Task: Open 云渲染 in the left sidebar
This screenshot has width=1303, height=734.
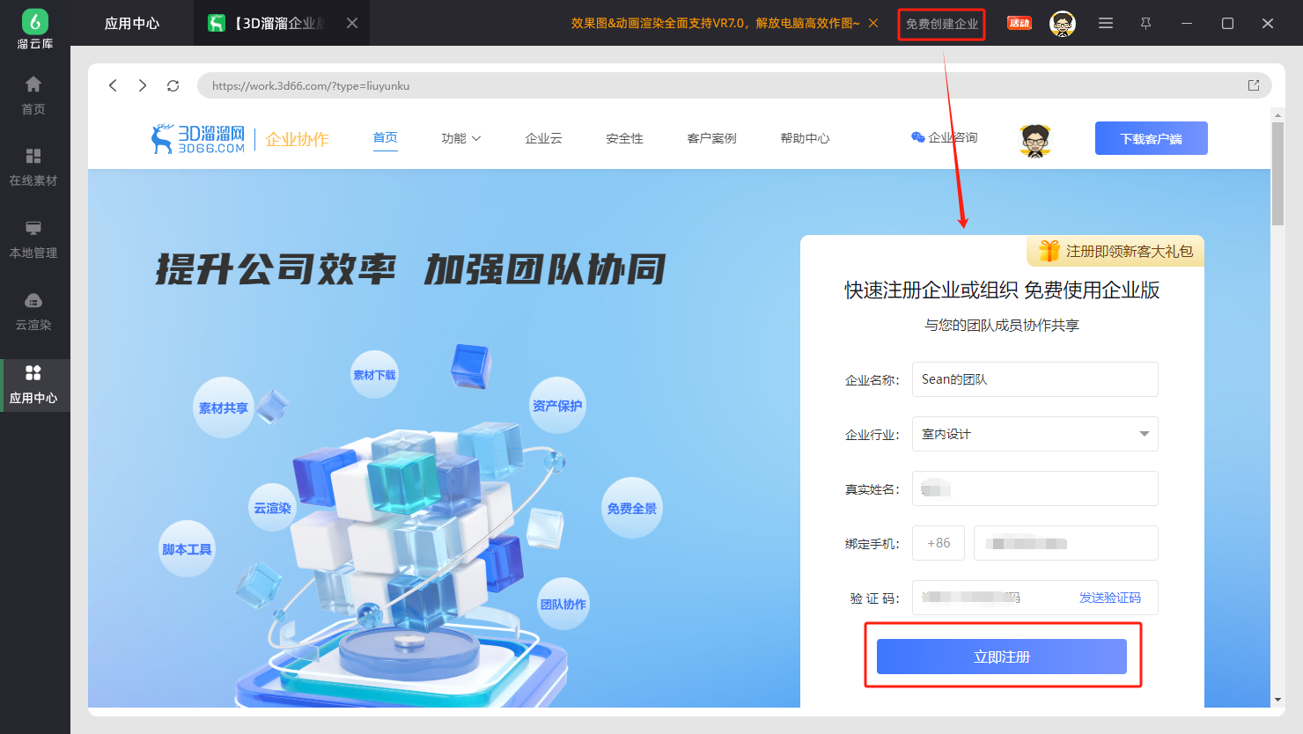Action: coord(33,311)
